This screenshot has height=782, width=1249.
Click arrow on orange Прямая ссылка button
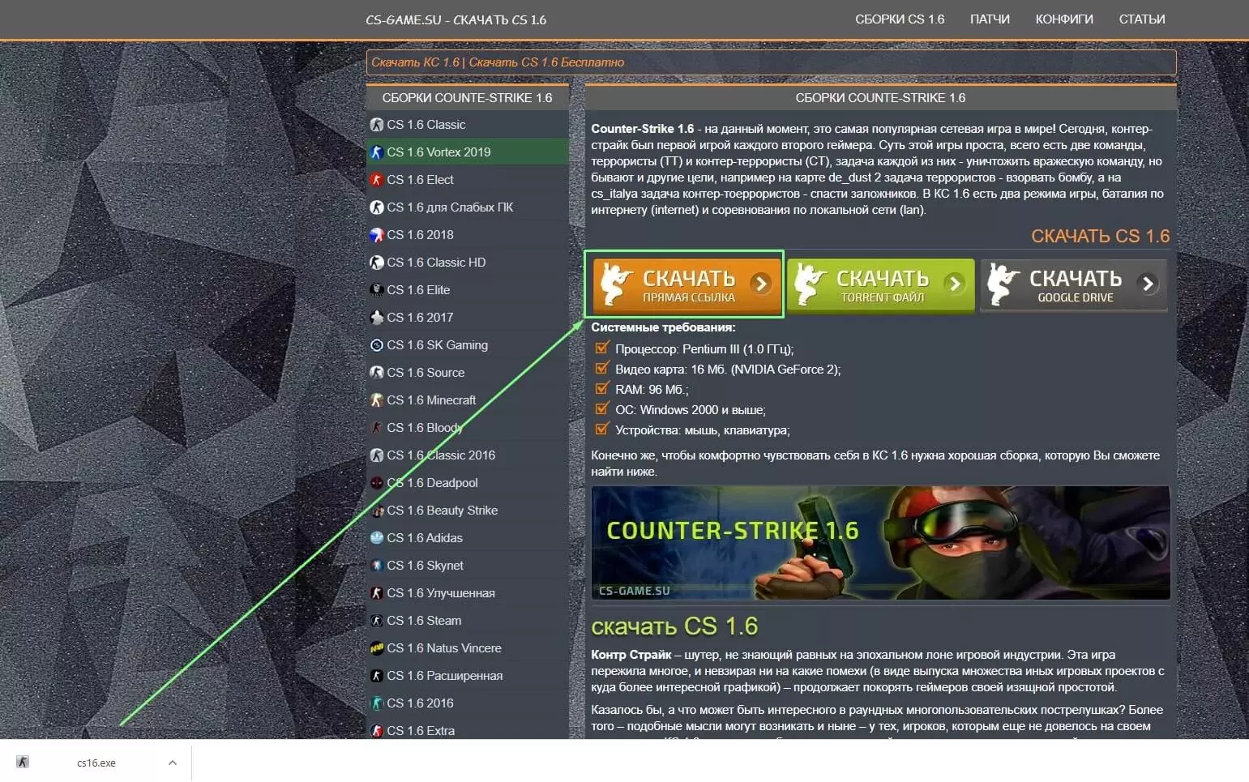pyautogui.click(x=760, y=284)
